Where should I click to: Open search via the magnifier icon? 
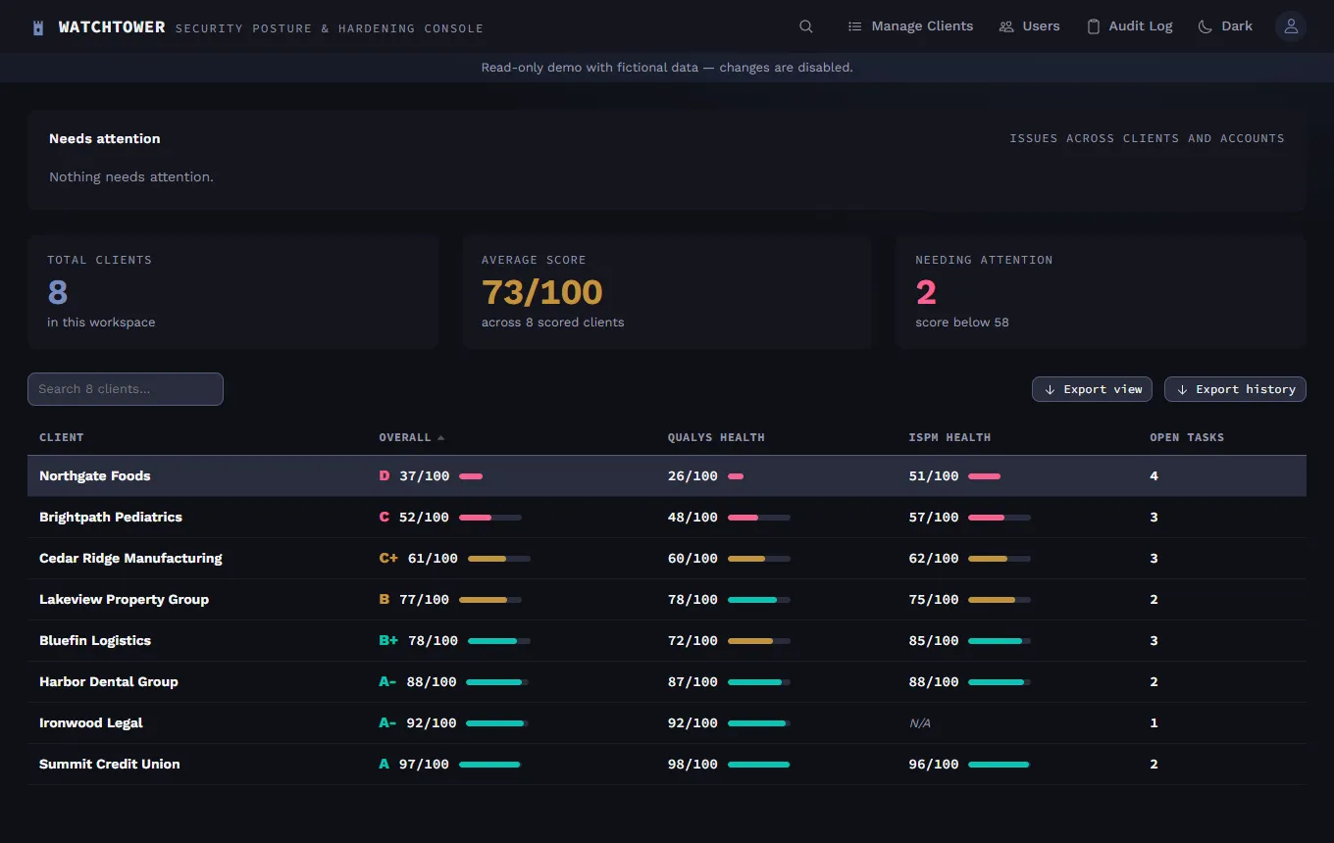tap(806, 26)
